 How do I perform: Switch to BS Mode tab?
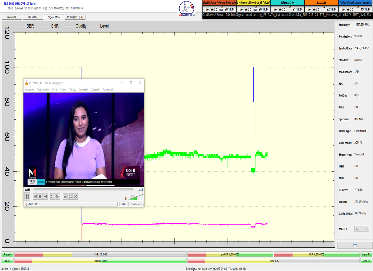[x=11, y=17]
